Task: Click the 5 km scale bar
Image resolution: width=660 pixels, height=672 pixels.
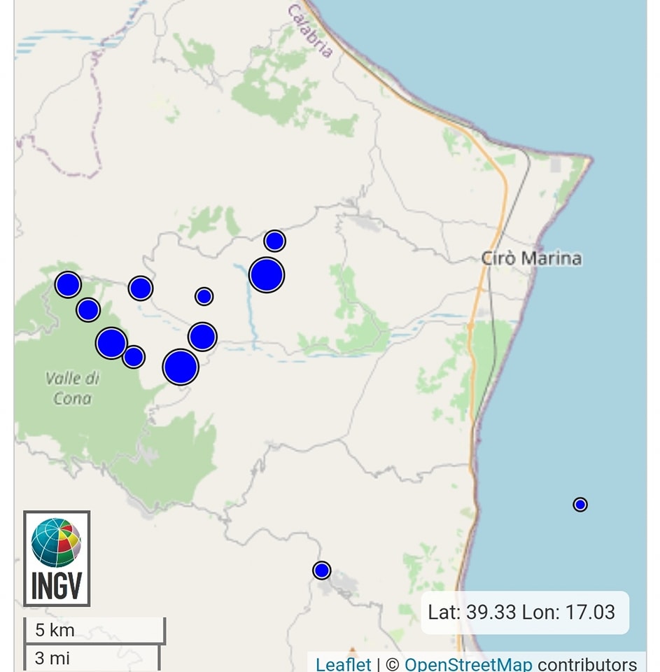Action: (94, 630)
